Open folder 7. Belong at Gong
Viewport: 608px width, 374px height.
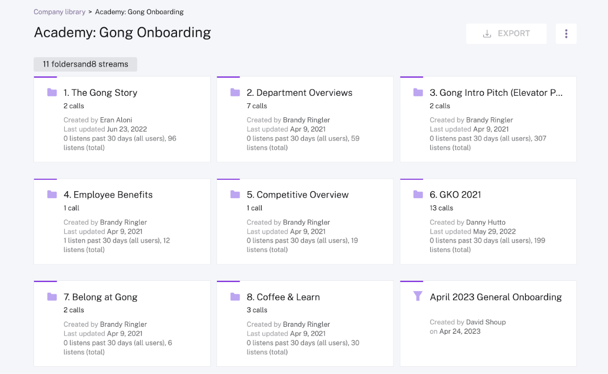tap(100, 296)
